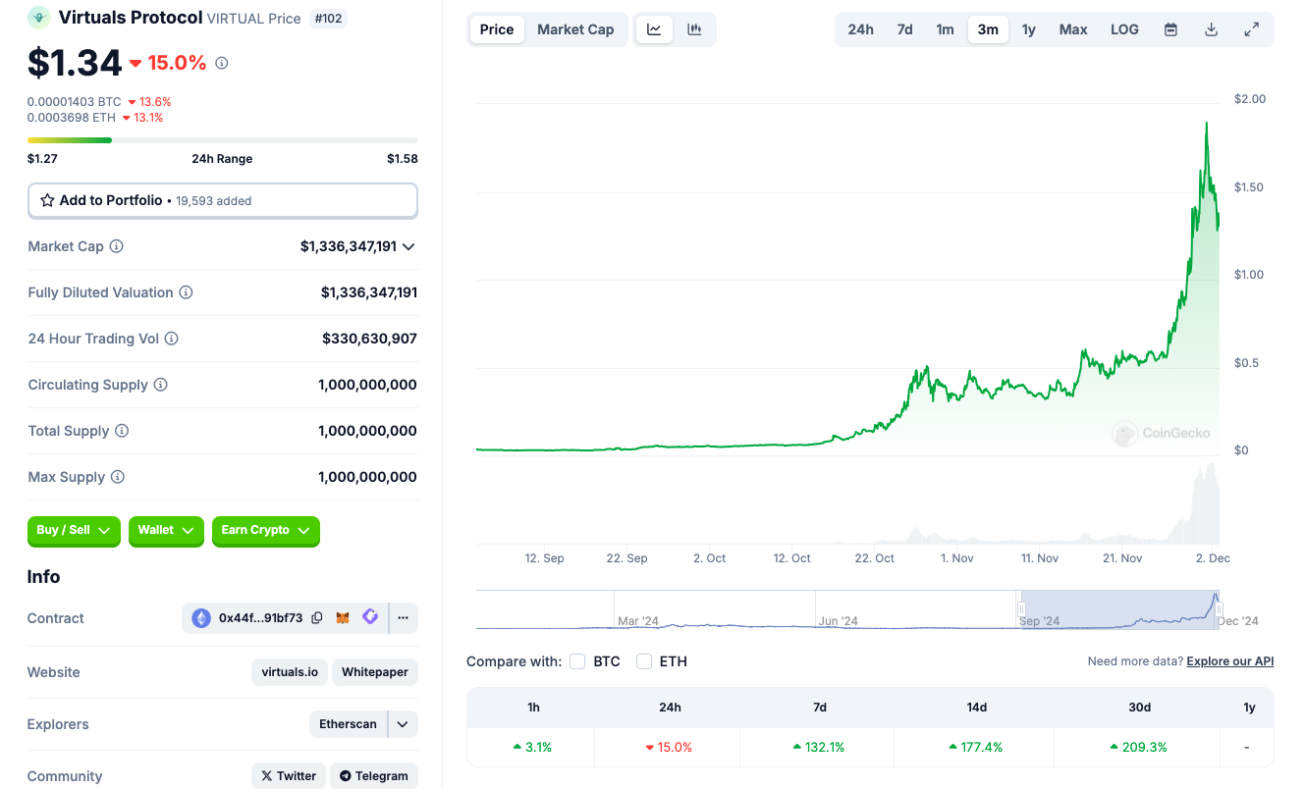The image size is (1305, 789).
Task: Click the Virtuals Protocol token logo
Action: (x=39, y=17)
